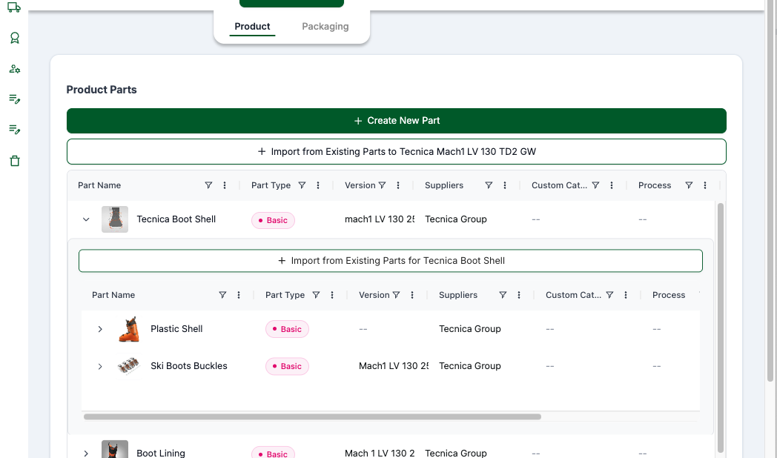This screenshot has height=458, width=777.
Task: Switch to the Packaging tab
Action: pos(325,27)
